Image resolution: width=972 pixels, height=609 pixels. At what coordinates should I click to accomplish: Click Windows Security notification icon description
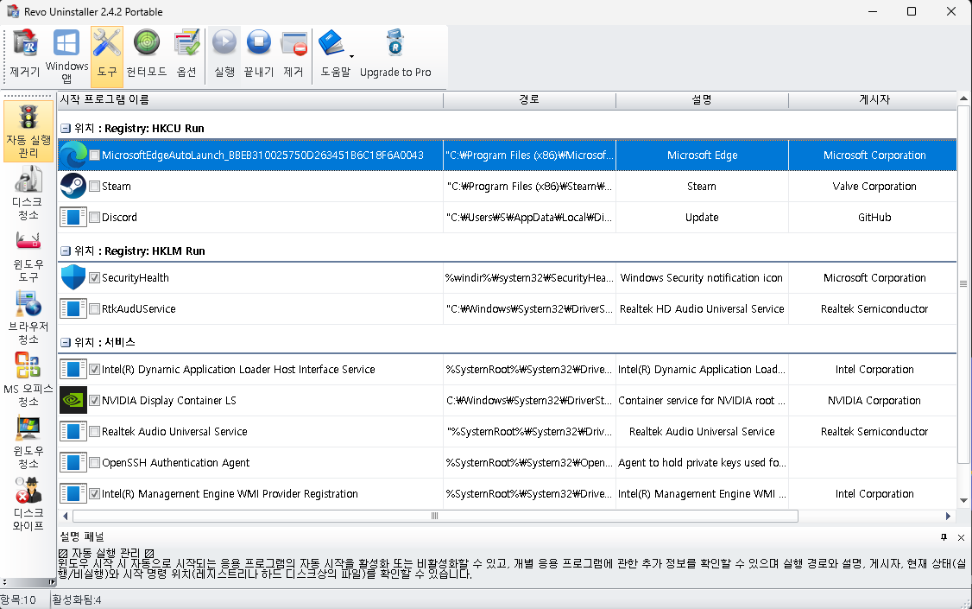point(702,278)
